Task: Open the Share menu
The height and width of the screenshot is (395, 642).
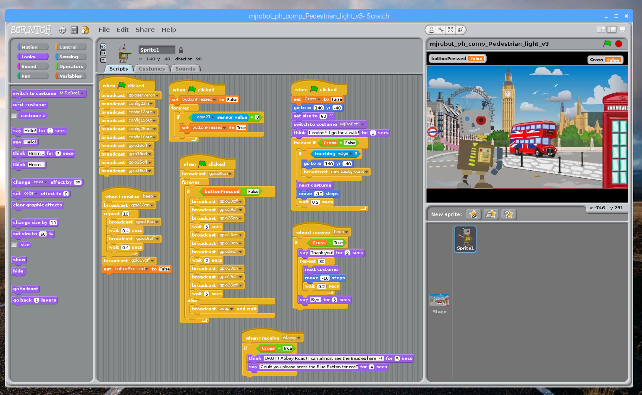Action: 145,29
